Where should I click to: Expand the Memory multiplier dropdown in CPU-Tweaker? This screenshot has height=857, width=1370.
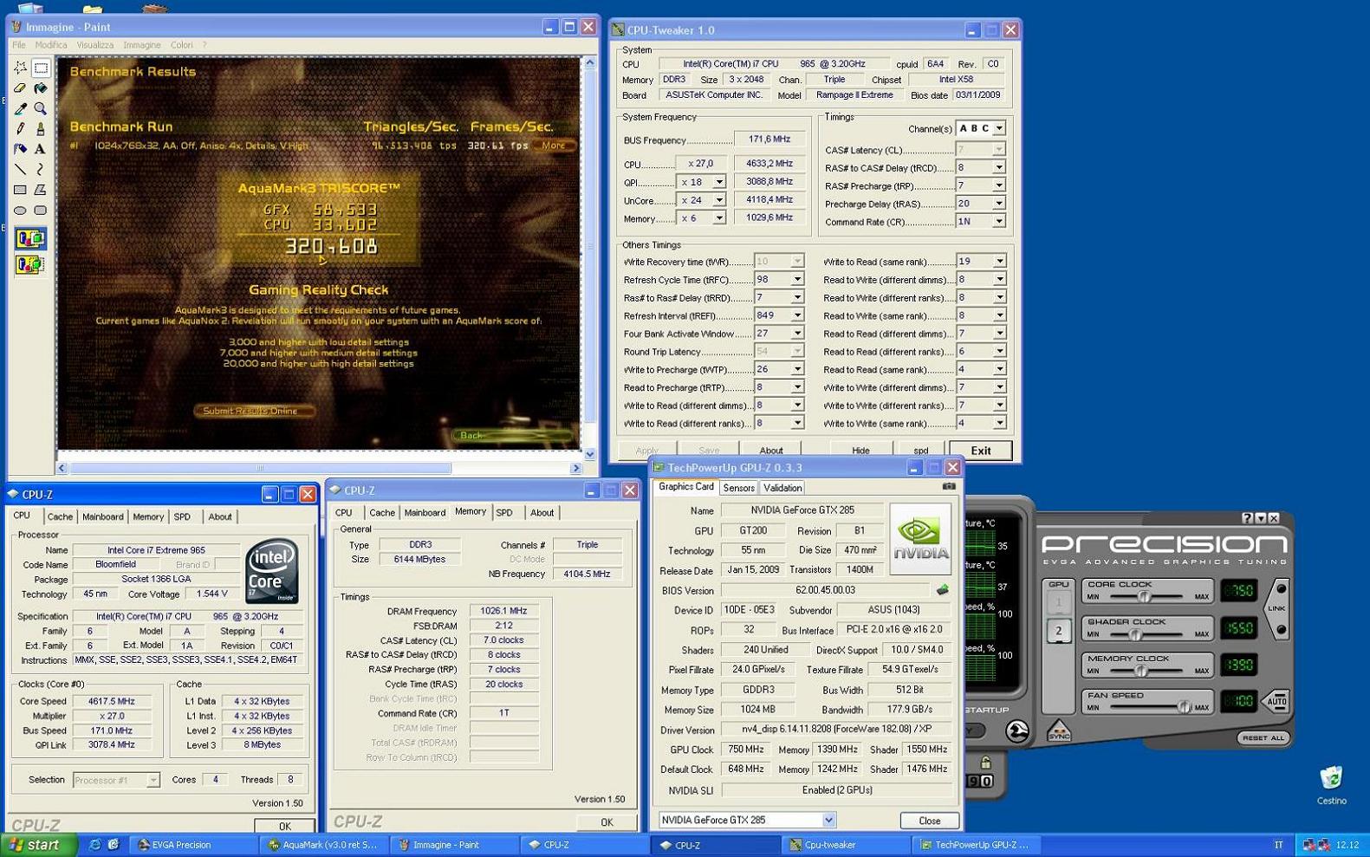pos(718,218)
